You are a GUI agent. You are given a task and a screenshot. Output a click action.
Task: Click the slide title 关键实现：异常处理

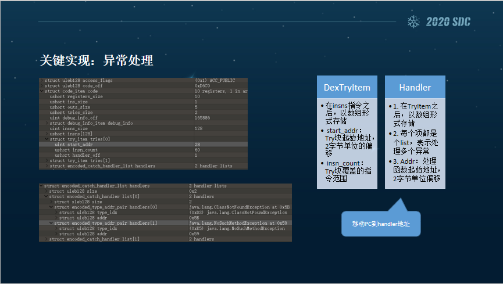point(96,60)
